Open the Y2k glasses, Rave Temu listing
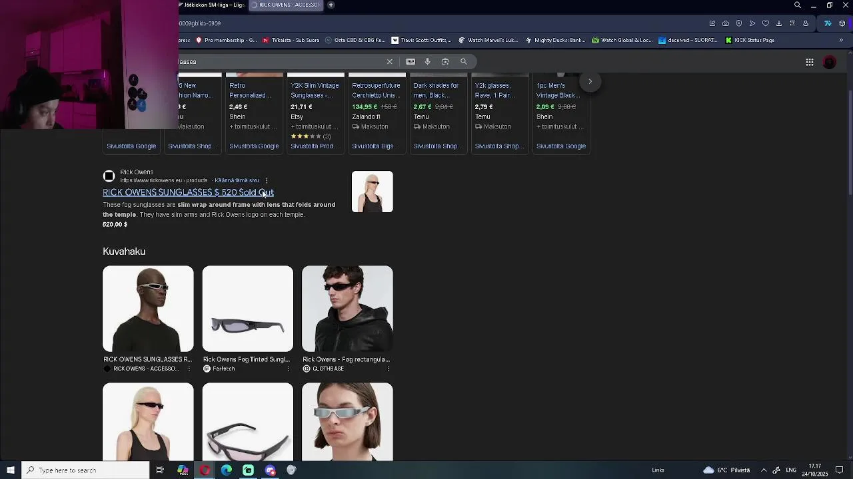This screenshot has height=479, width=853. [500, 113]
